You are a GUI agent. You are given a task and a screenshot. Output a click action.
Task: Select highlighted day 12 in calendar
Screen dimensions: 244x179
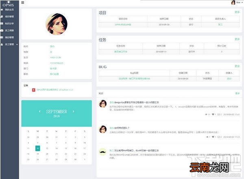38,148
